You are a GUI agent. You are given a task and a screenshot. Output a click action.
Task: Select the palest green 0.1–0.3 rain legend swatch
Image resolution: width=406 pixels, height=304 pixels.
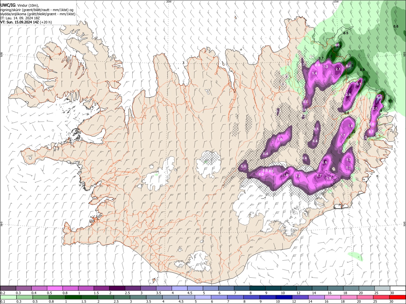9,297
